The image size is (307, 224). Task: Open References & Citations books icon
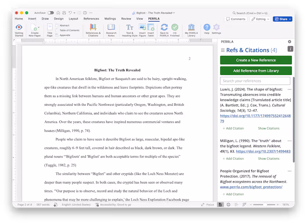pyautogui.click(x=93, y=27)
